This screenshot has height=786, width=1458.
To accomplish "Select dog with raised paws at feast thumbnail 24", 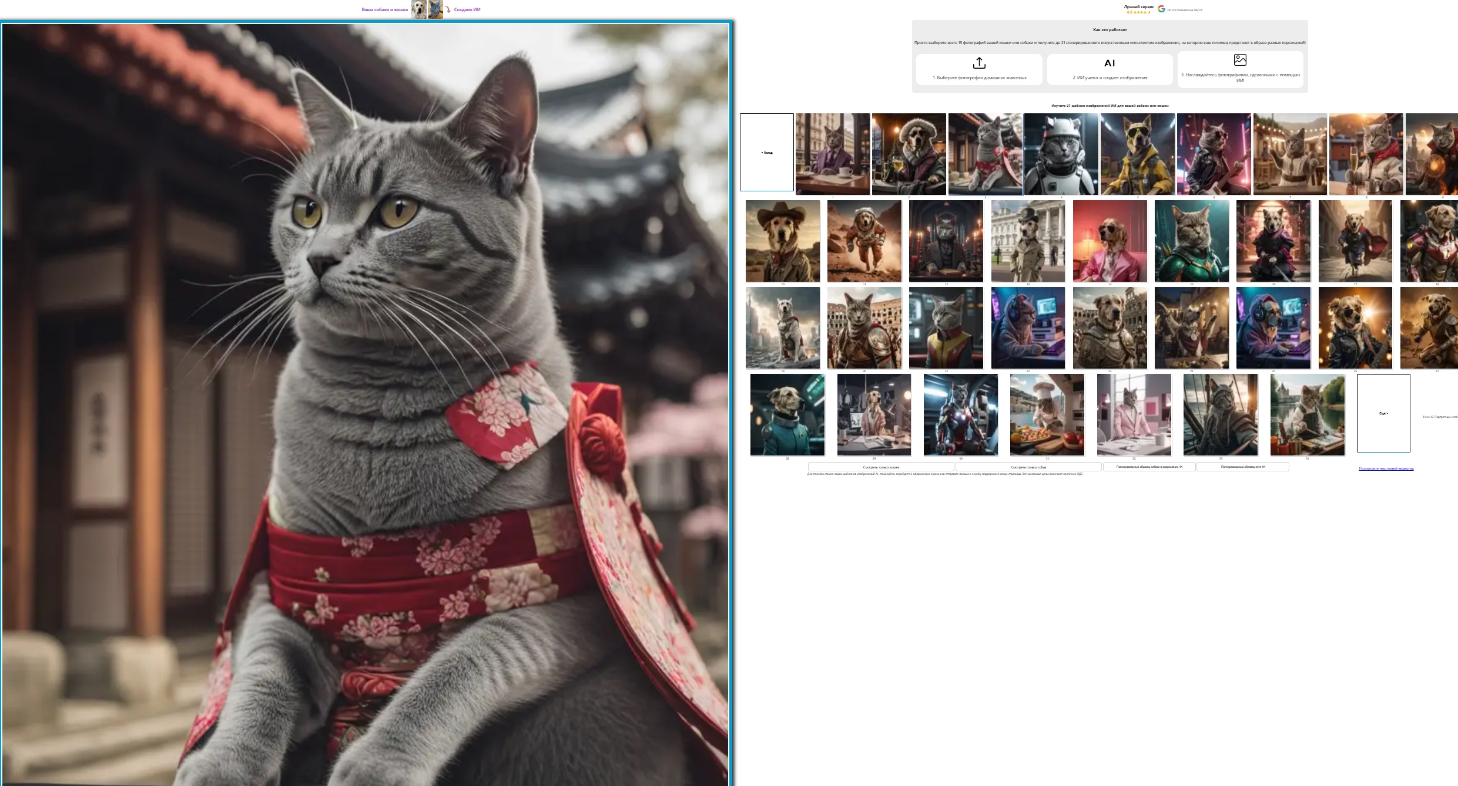I will click(x=1192, y=328).
